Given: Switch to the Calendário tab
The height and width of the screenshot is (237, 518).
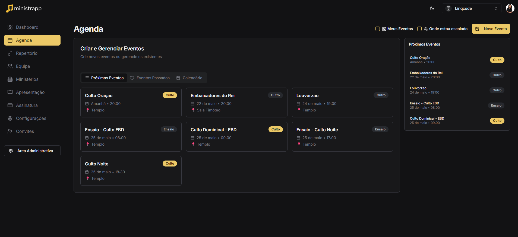Looking at the screenshot, I should pos(189,78).
